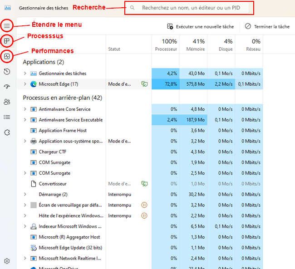
Task: Sort by Statut column header
Action: 114,49
